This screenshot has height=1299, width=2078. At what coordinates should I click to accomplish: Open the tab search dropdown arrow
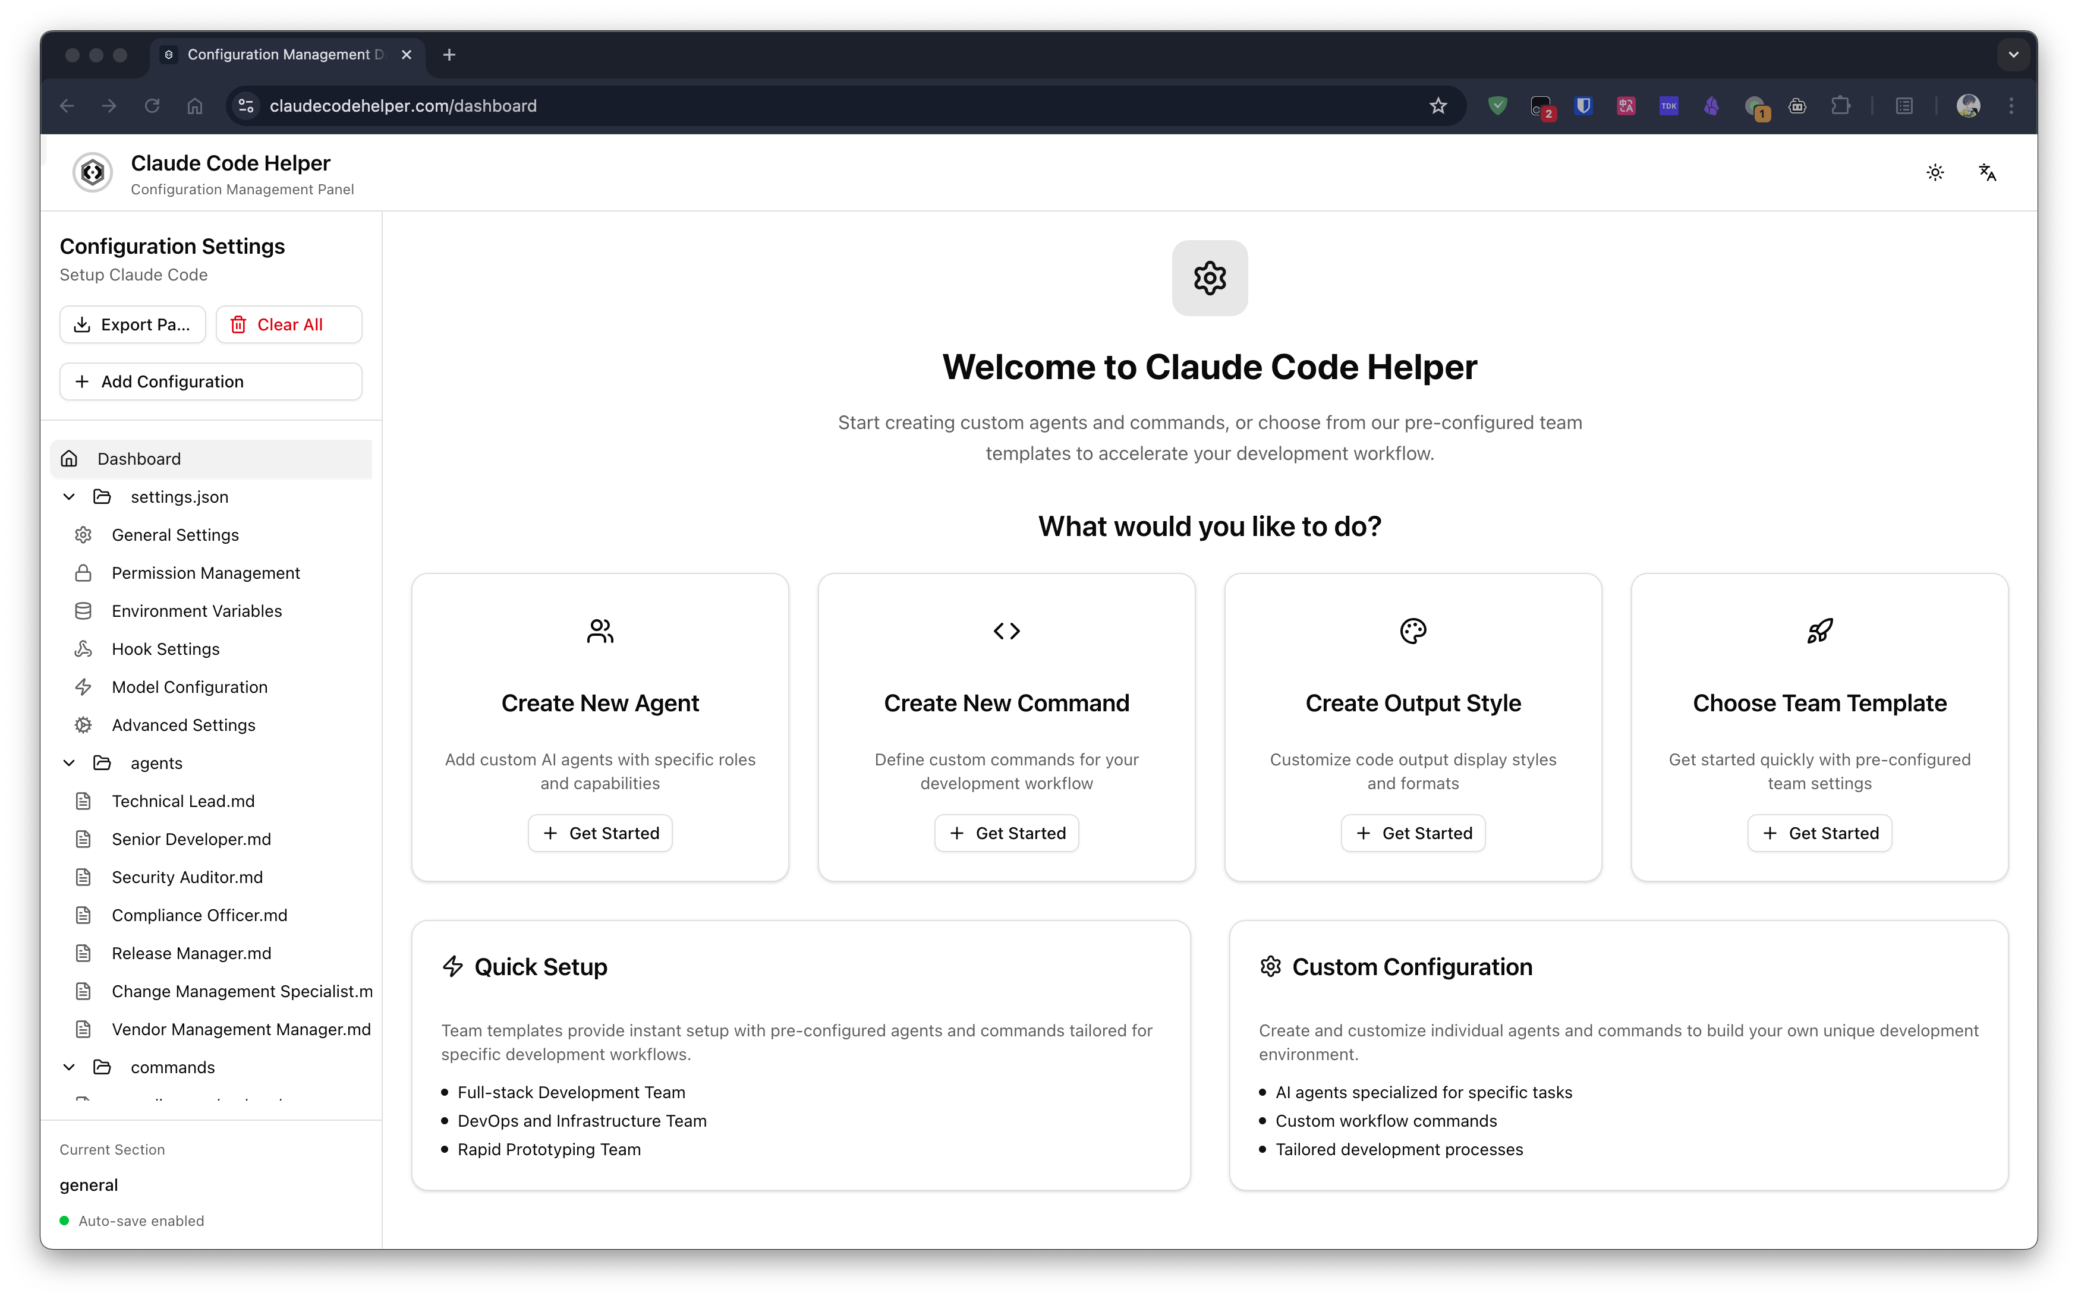(x=2013, y=55)
